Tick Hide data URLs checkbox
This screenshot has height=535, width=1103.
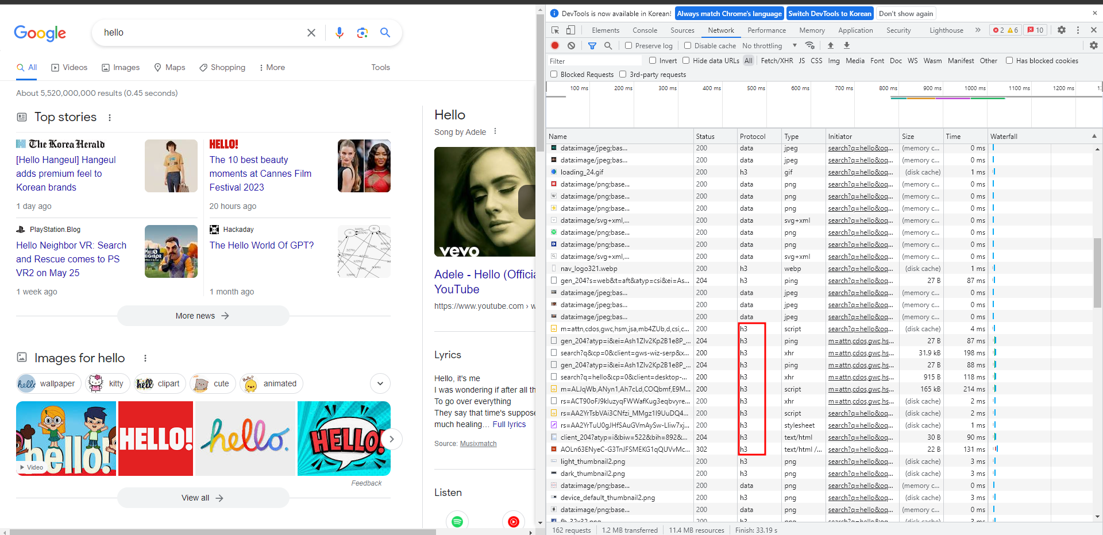coord(686,60)
